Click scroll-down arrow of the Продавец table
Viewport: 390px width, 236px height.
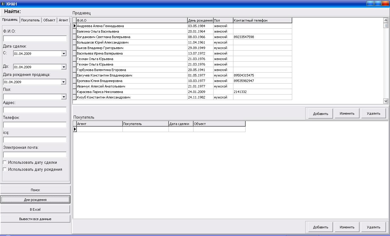(386, 101)
